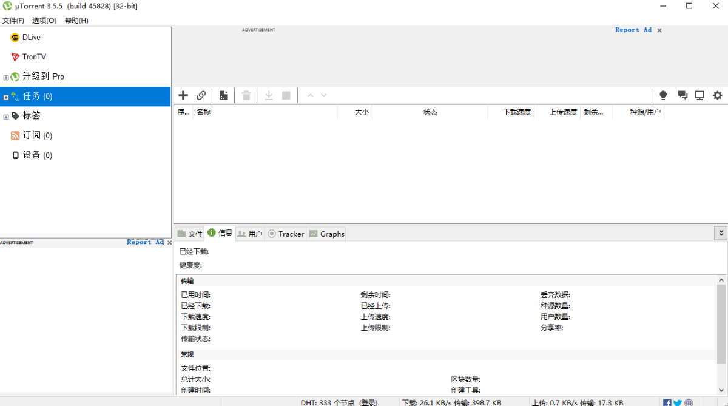Image resolution: width=728 pixels, height=406 pixels.
Task: Click the Report Ad link at top
Action: tap(633, 30)
